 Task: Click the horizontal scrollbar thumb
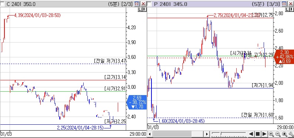tap(172, 134)
